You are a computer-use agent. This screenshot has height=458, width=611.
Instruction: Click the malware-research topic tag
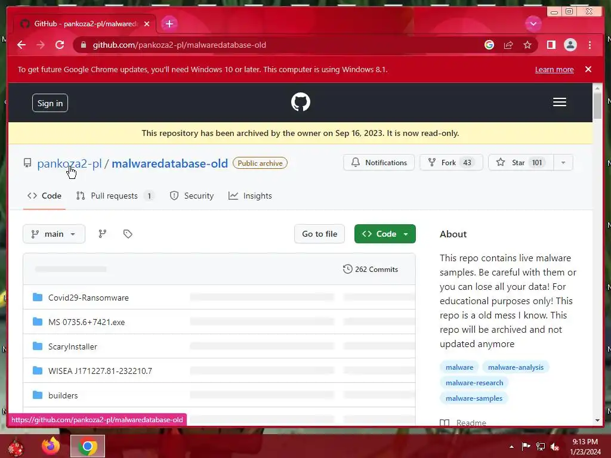tap(474, 382)
